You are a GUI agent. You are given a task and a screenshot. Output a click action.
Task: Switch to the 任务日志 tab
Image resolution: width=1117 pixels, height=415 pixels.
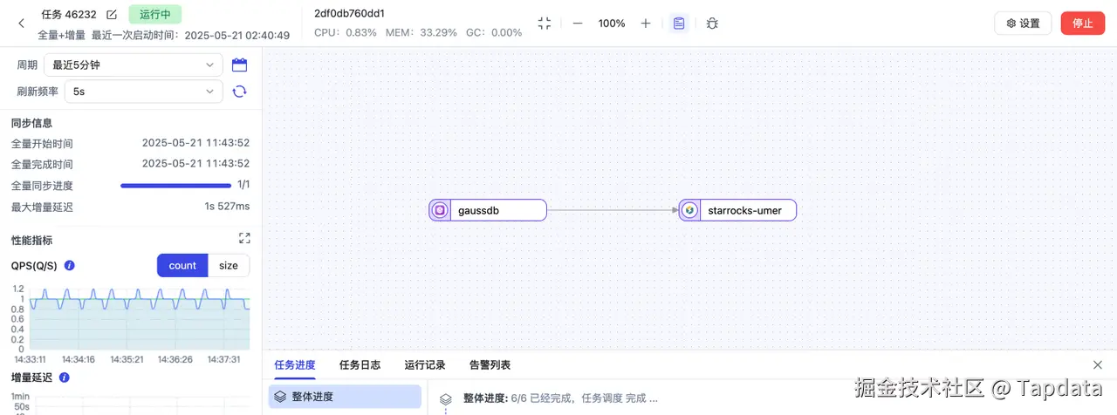(x=360, y=364)
